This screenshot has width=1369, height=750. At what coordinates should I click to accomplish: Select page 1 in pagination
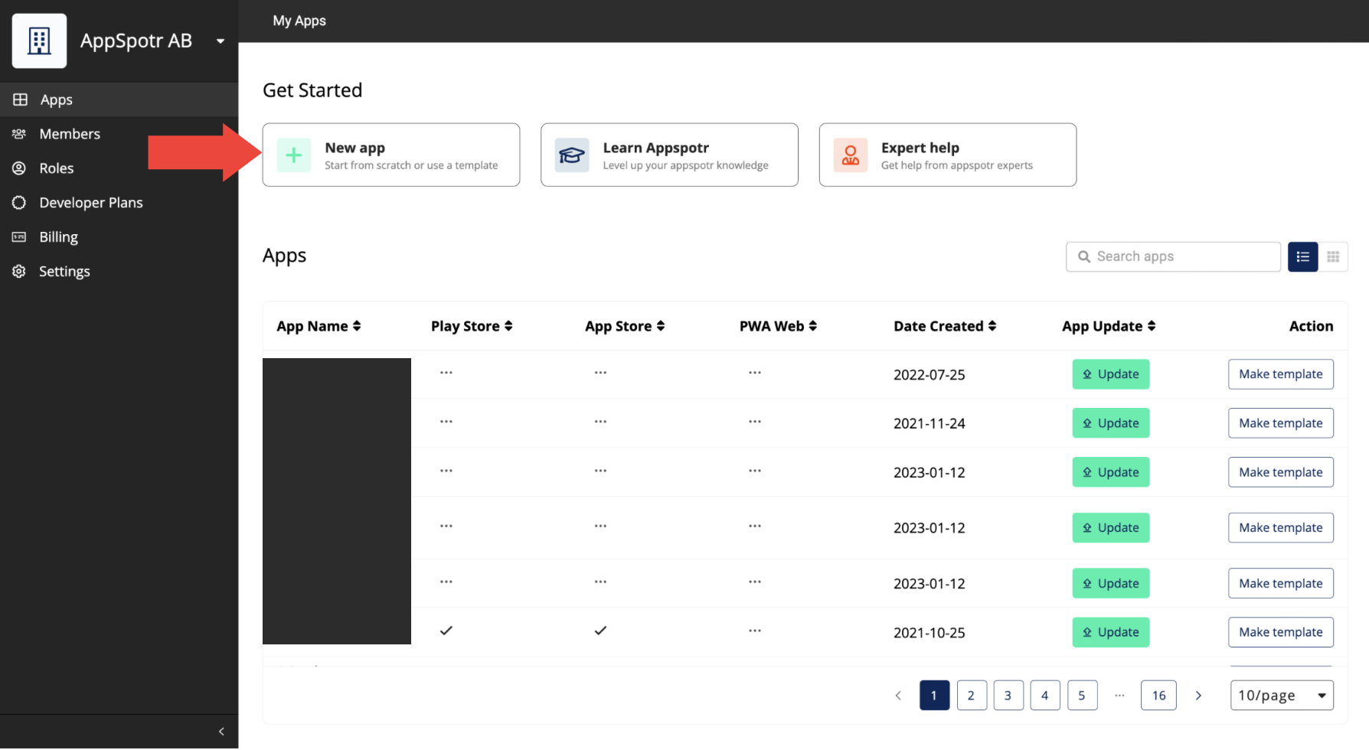coord(934,696)
